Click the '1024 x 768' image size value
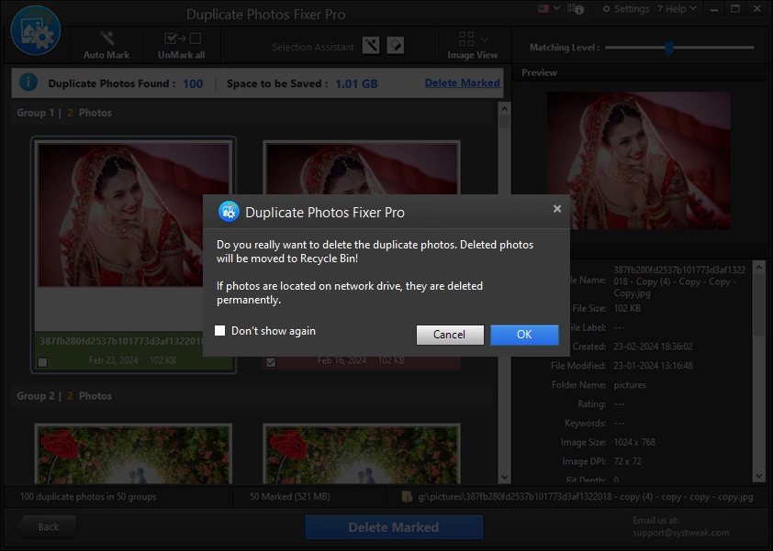 point(634,442)
